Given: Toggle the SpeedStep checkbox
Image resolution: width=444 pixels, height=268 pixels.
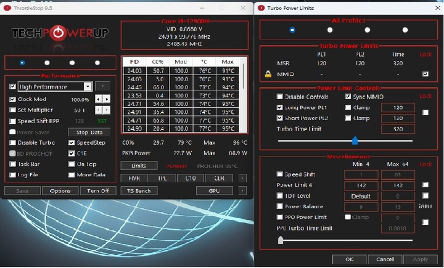Looking at the screenshot, I should click(x=72, y=143).
